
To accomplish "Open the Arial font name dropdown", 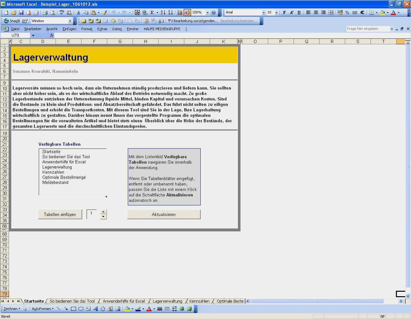I will click(x=264, y=13).
